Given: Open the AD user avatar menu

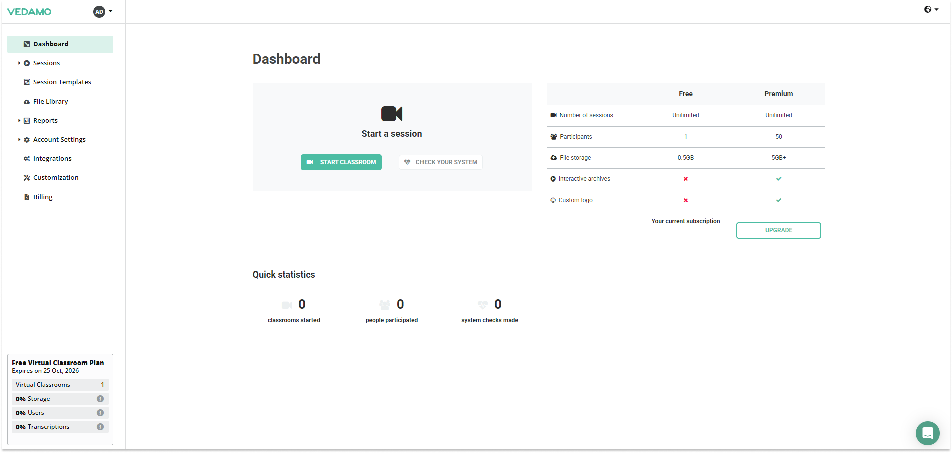Looking at the screenshot, I should coord(102,11).
